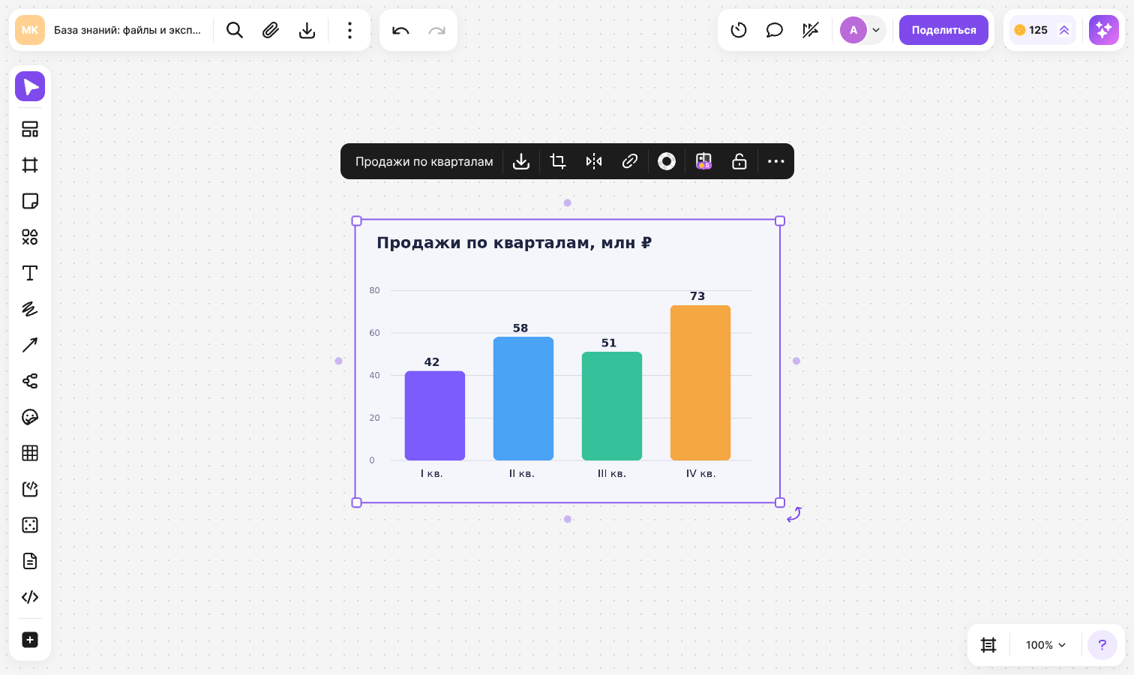Image resolution: width=1134 pixels, height=675 pixels.
Task: Open the zoom level 100% dropdown
Action: click(1045, 645)
